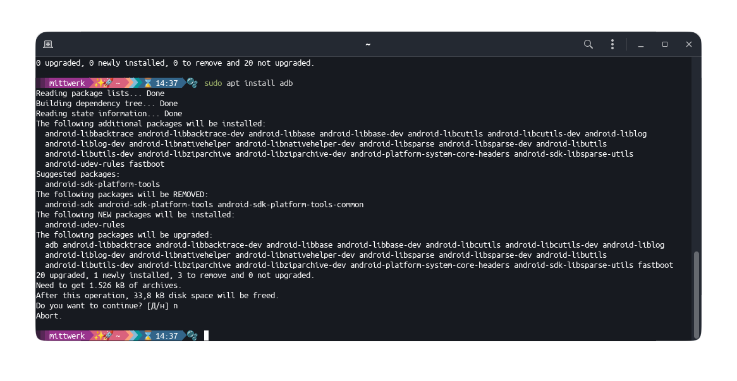This screenshot has height=381, width=737.
Task: Click the sparkles rocket icons in the bottom prompt
Action: (103, 336)
